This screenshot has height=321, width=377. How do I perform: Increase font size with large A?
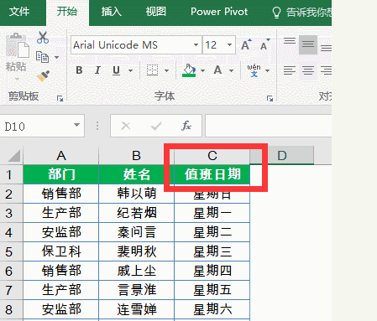246,44
